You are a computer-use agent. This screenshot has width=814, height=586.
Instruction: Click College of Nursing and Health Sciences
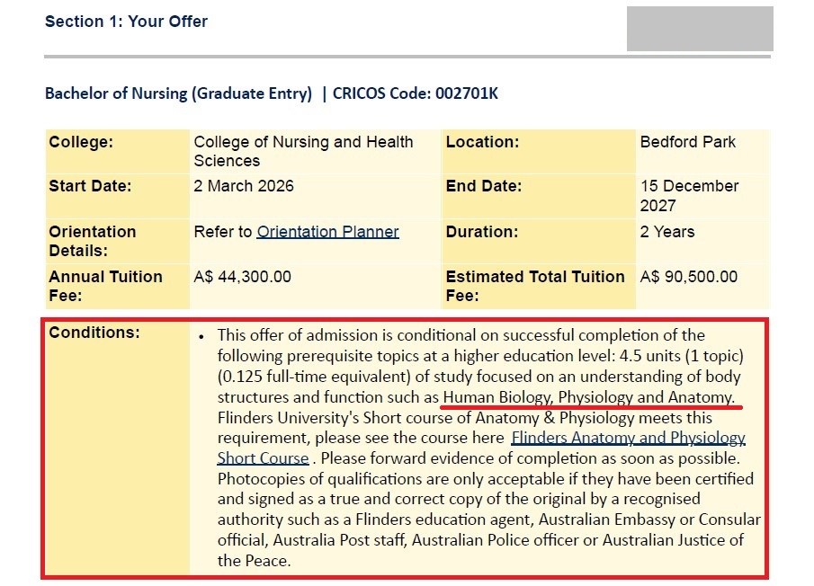pos(304,151)
